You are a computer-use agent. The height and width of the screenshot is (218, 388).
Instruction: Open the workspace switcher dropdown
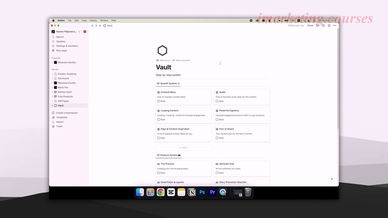79,32
